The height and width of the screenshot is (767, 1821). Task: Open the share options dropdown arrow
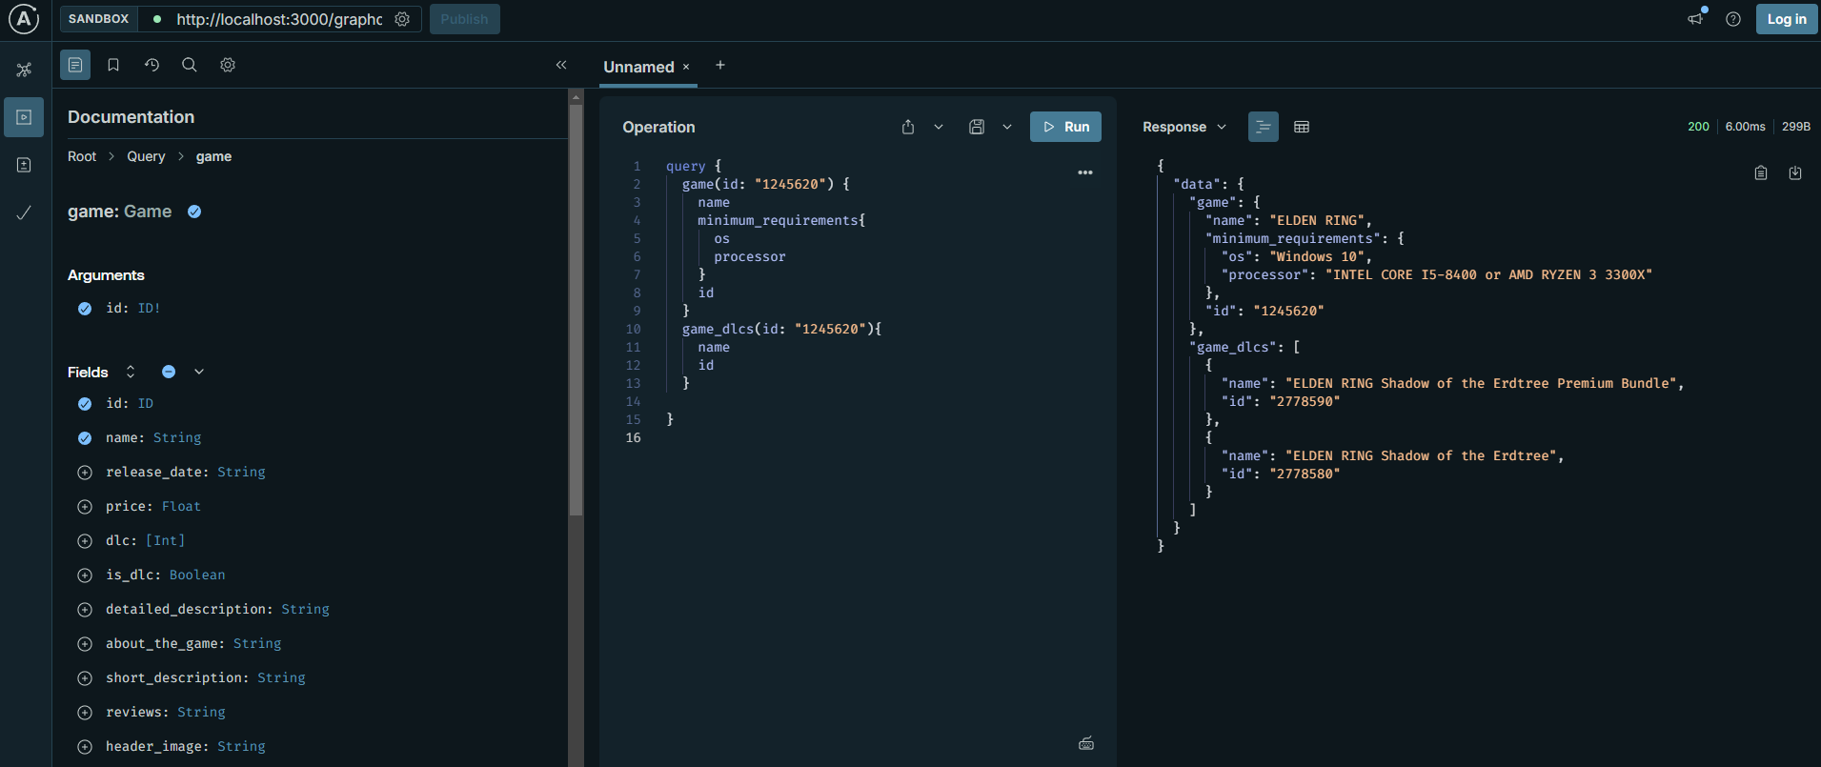click(939, 127)
